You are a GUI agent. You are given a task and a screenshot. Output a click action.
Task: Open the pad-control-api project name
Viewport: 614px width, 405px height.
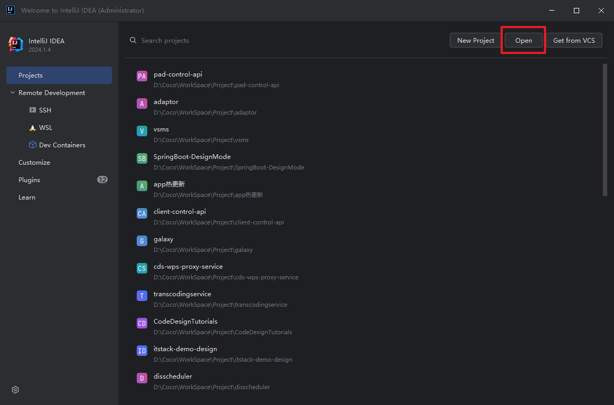(178, 74)
